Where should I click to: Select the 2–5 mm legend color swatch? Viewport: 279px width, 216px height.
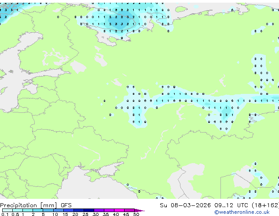38,210
